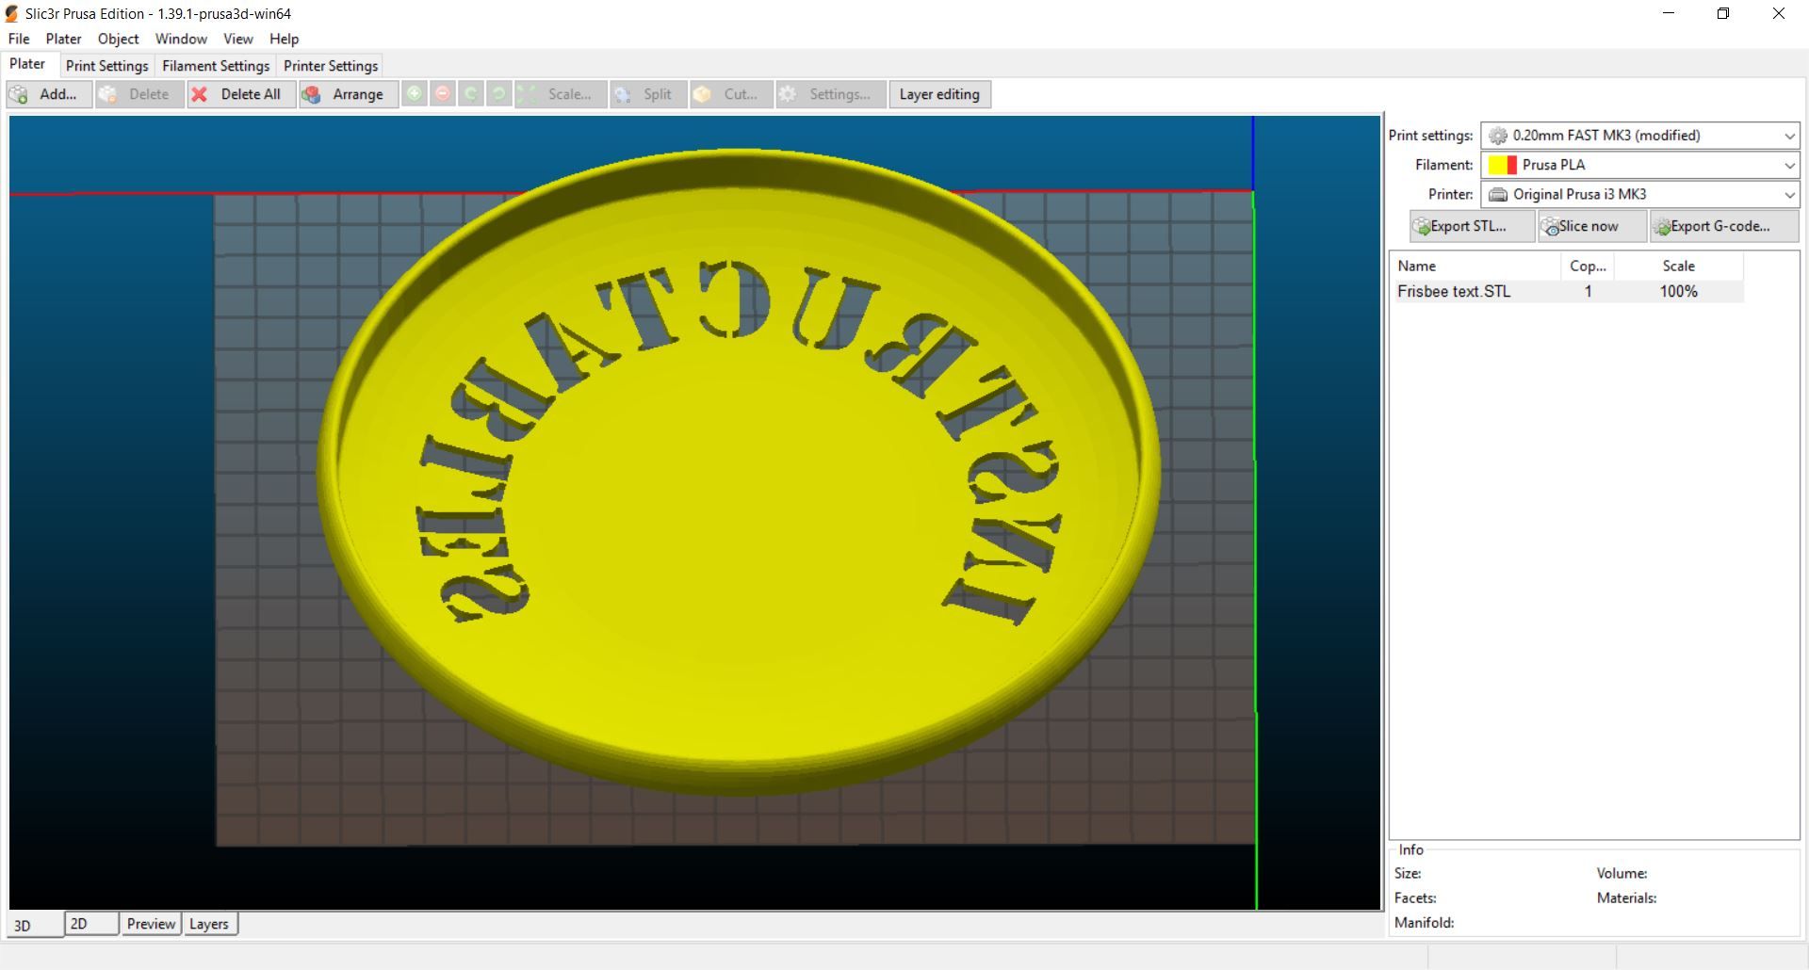Toggle Layer editing mode

(939, 94)
